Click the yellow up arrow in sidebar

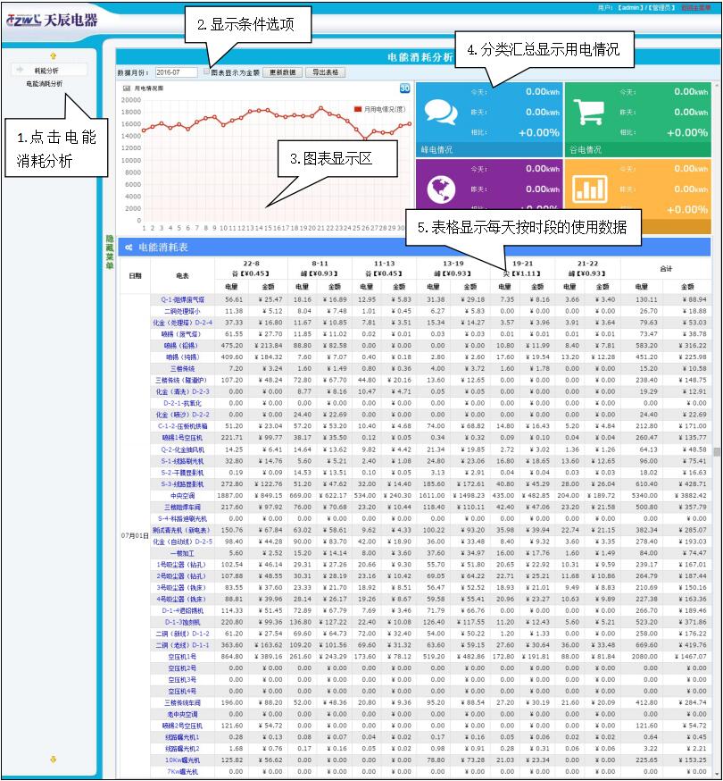click(54, 55)
